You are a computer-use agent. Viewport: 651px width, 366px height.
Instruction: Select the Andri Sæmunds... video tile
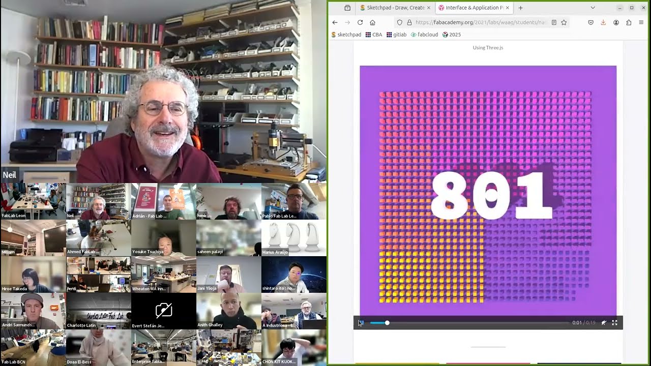33,311
